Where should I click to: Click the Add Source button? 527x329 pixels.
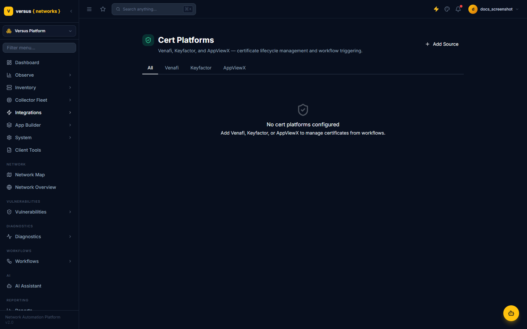[442, 44]
